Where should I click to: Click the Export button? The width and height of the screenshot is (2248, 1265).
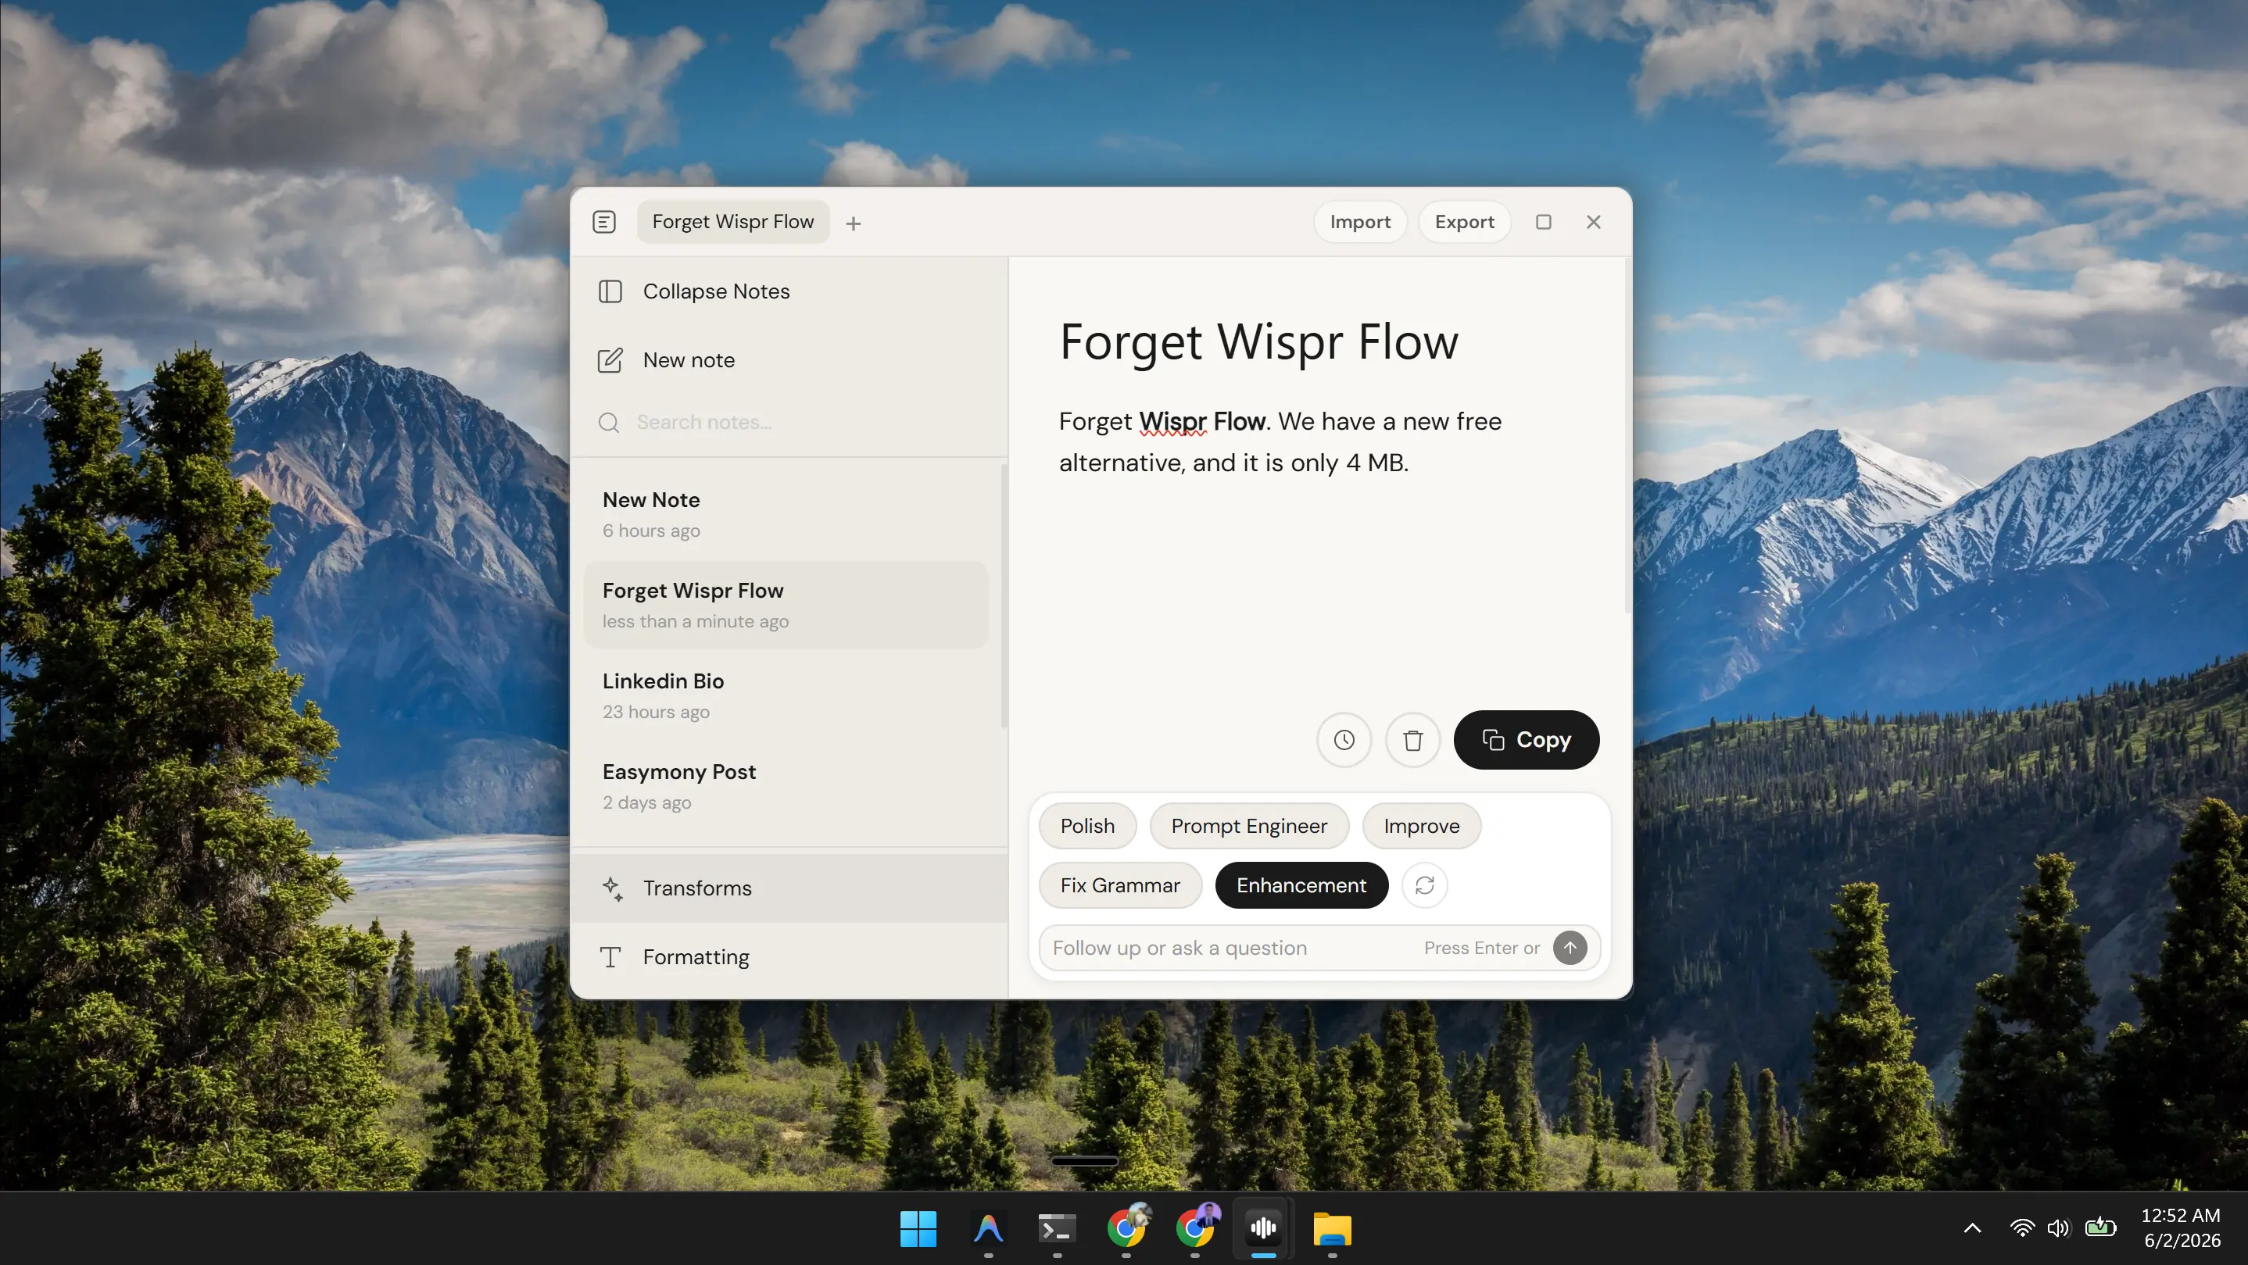[1464, 222]
